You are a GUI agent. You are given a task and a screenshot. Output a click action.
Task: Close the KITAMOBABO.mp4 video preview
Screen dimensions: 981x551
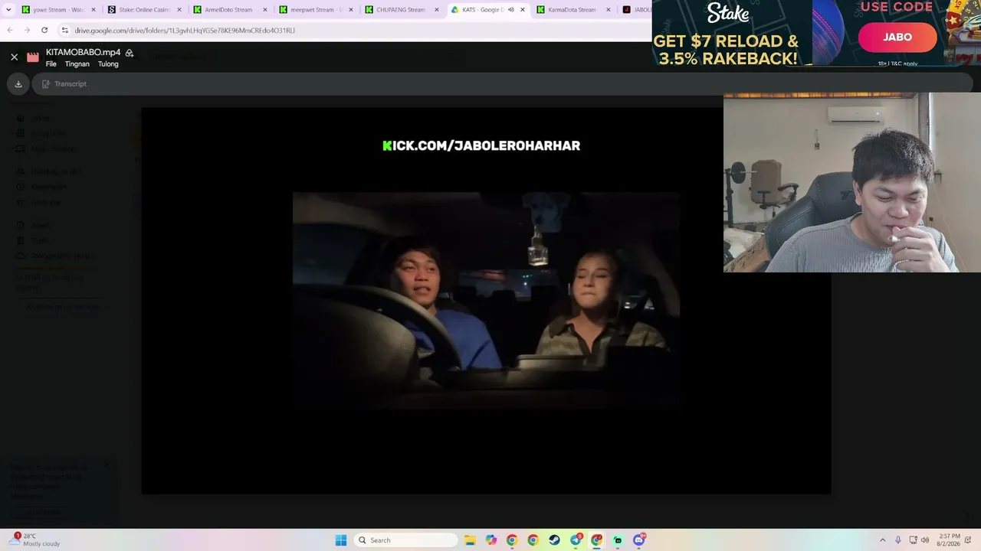(14, 57)
